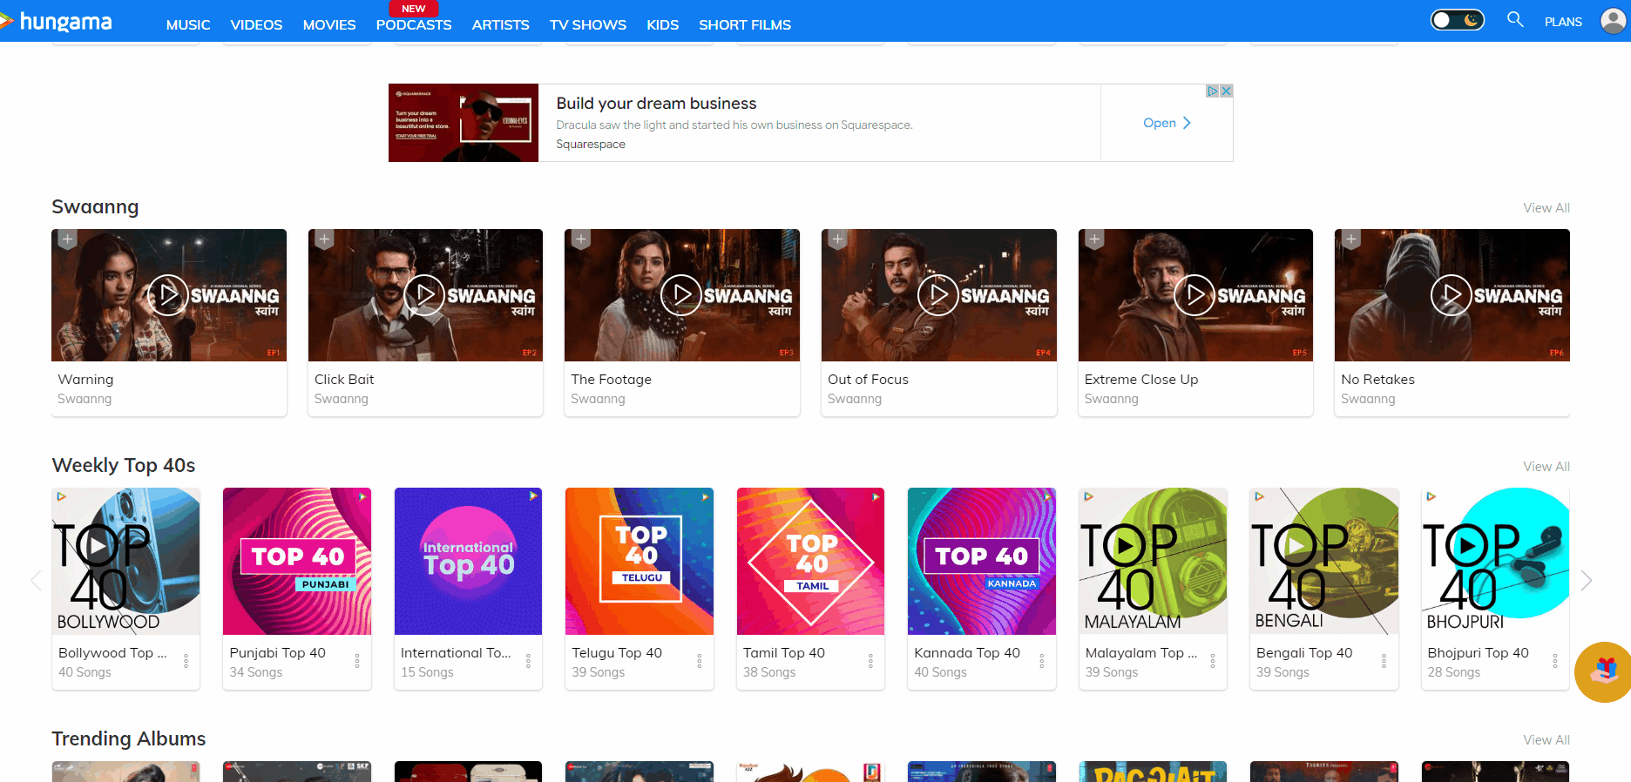This screenshot has height=782, width=1631.
Task: Open three-dot menu for Tamil Top 40
Action: pyautogui.click(x=870, y=662)
